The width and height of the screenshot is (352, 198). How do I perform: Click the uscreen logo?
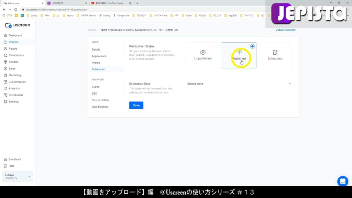[18, 25]
